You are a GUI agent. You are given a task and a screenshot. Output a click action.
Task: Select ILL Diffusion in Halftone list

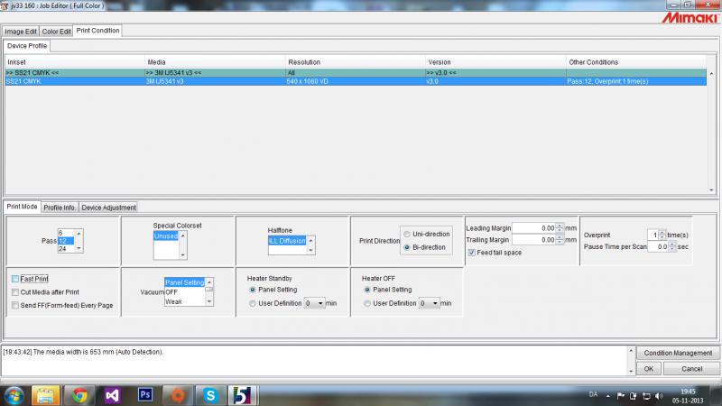[x=287, y=241]
